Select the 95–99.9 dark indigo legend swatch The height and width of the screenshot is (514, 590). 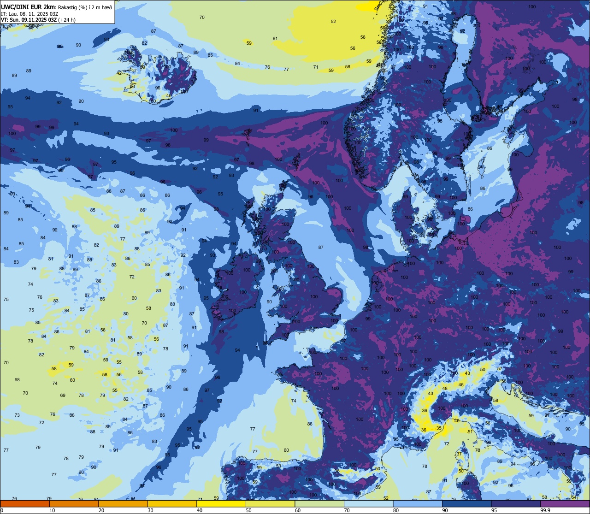[516, 503]
